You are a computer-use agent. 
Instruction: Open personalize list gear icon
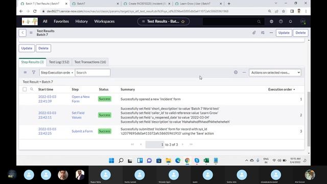236,73
